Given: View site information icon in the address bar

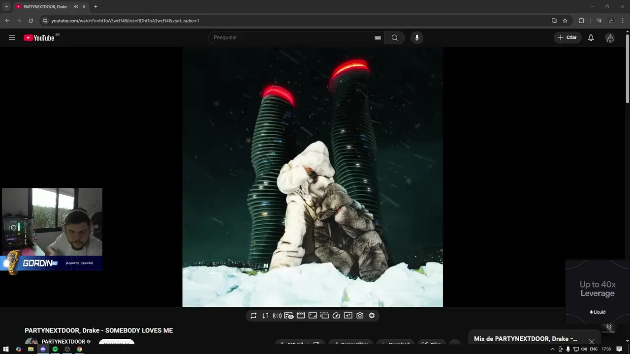Looking at the screenshot, I should (45, 21).
